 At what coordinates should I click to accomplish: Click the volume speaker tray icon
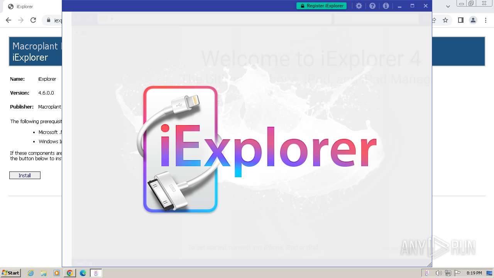coord(438,273)
